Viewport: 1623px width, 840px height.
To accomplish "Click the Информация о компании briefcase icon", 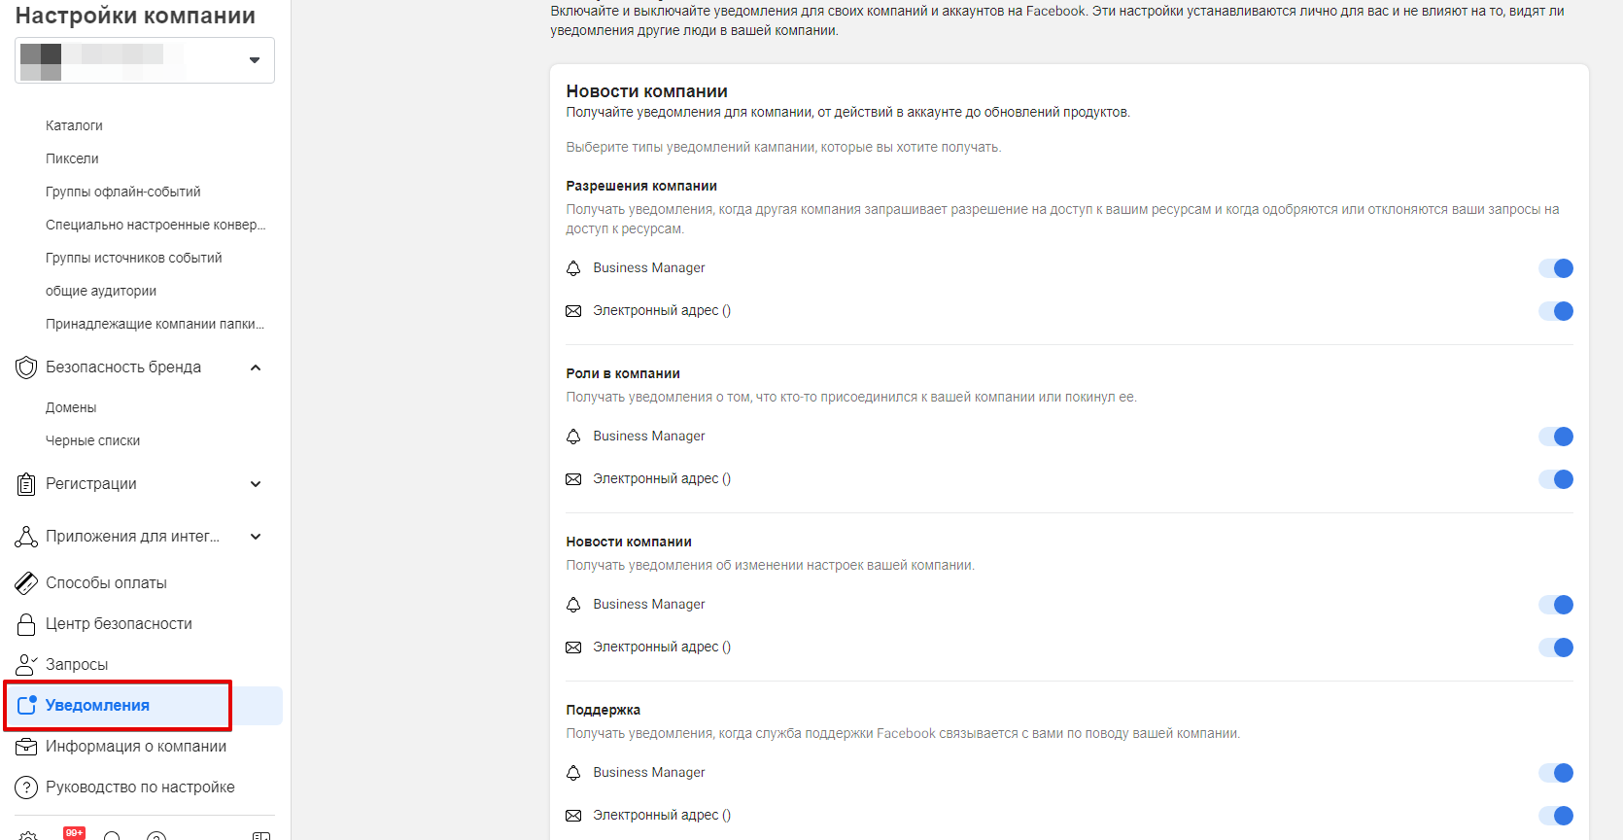I will pos(26,747).
